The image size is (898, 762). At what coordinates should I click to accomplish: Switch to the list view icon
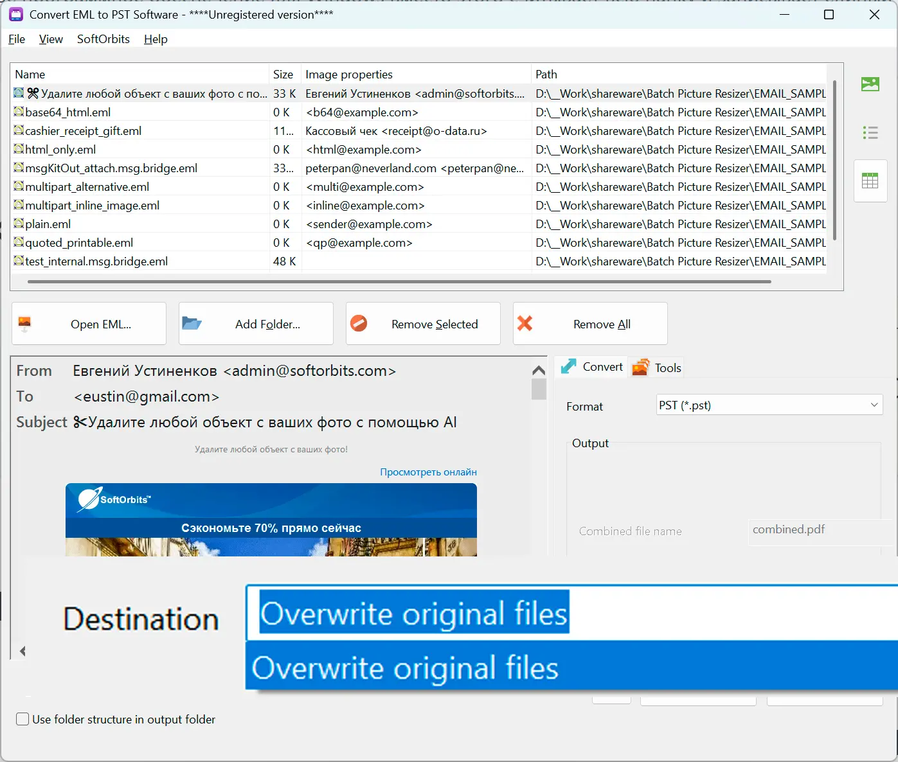tap(870, 133)
